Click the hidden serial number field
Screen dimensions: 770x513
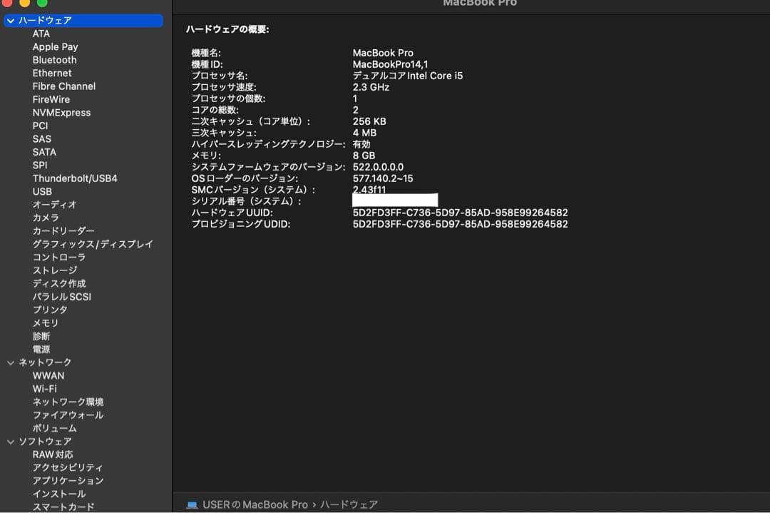394,200
